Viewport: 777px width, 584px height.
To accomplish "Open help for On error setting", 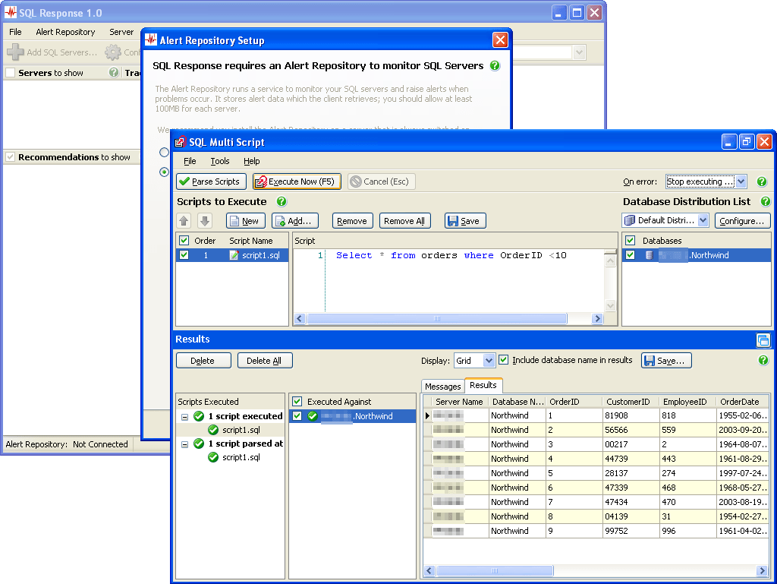I will click(x=762, y=182).
